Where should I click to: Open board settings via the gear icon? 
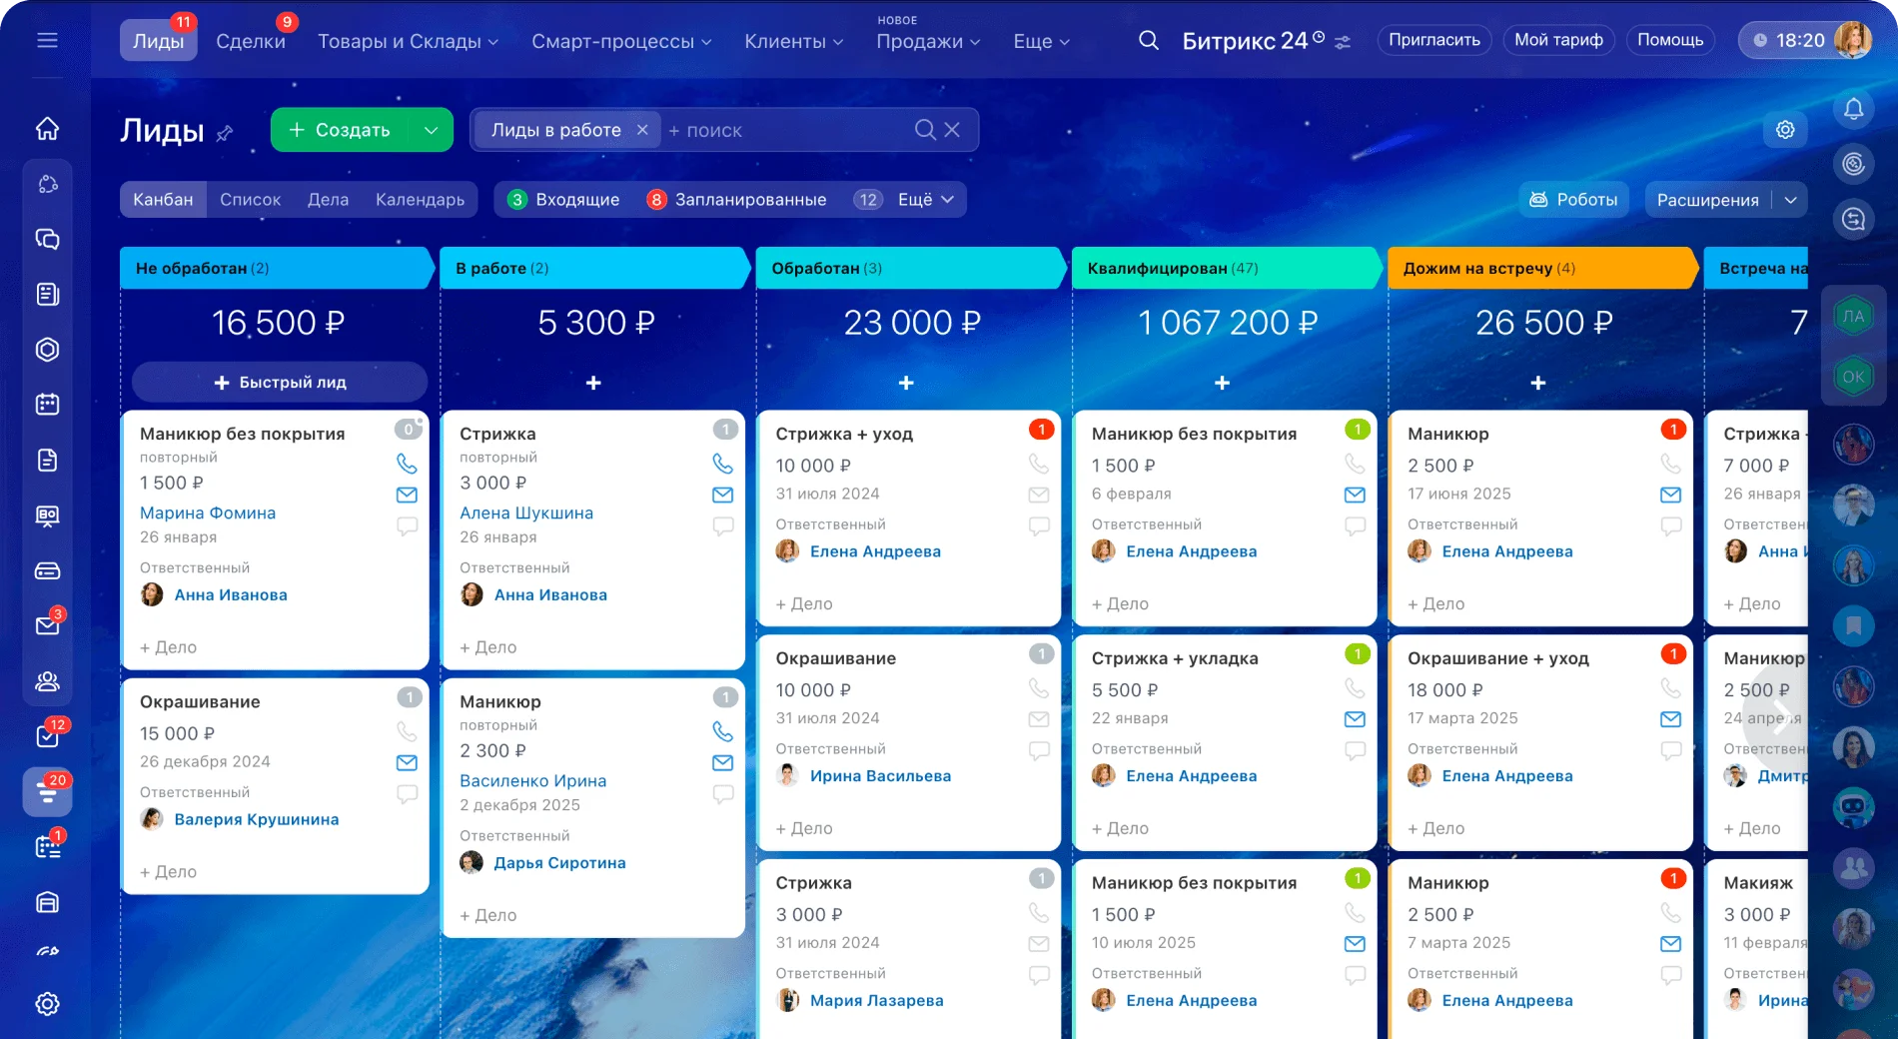1786,130
